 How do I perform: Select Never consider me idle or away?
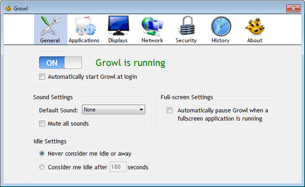click(x=42, y=153)
